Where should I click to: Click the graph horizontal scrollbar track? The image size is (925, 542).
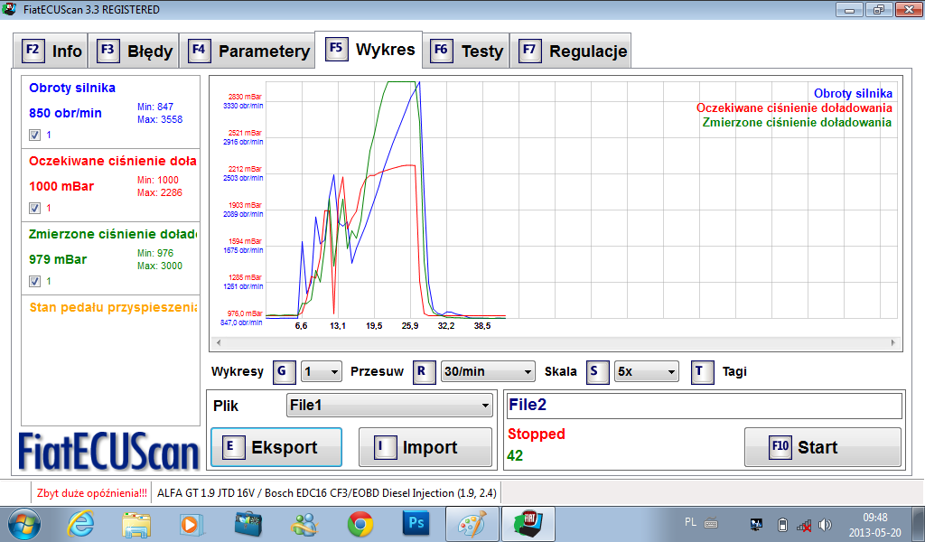(x=556, y=342)
